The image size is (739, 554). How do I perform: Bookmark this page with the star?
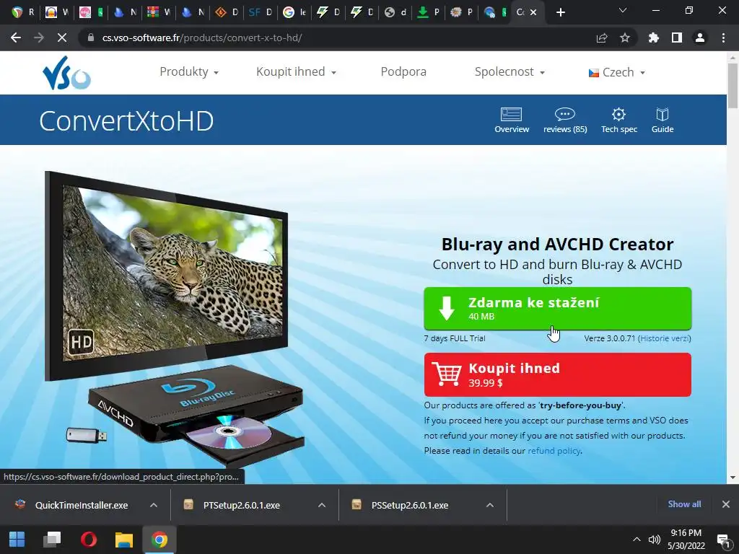625,38
